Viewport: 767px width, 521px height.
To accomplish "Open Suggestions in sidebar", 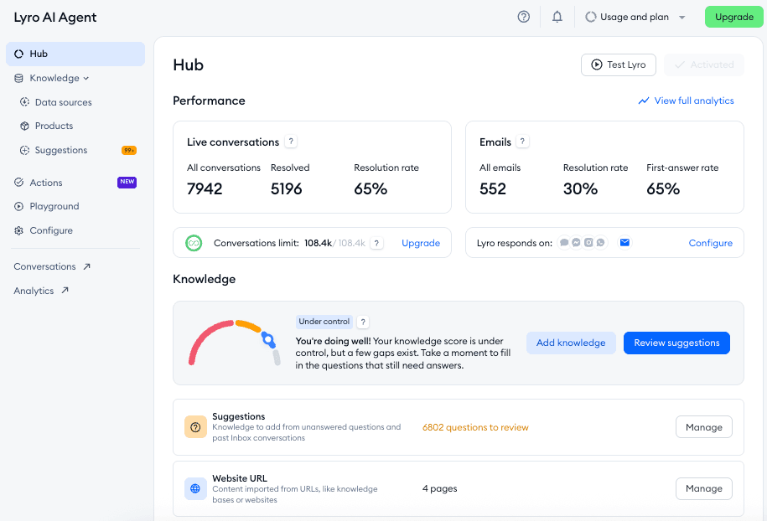I will tap(60, 150).
